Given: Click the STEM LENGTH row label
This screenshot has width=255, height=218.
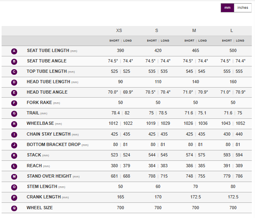Looking at the screenshot, I should pos(42,186).
